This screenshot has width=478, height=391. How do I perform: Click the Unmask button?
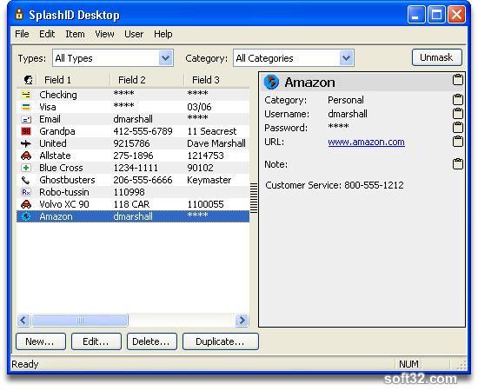pos(436,57)
